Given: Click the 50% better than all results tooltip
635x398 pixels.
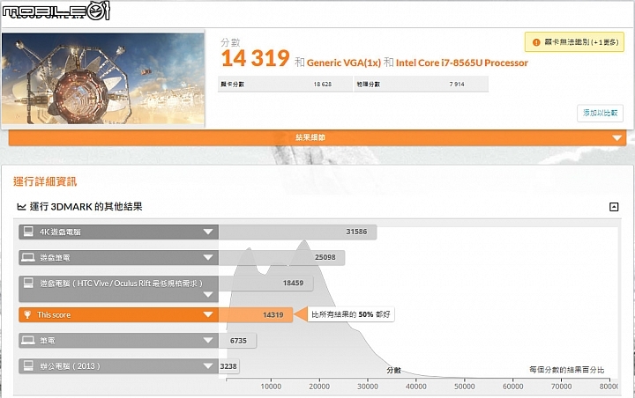Looking at the screenshot, I should [351, 314].
